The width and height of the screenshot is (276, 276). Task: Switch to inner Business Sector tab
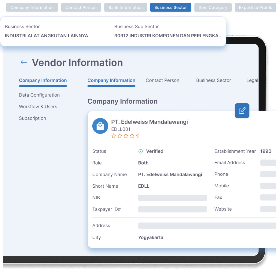coord(213,80)
